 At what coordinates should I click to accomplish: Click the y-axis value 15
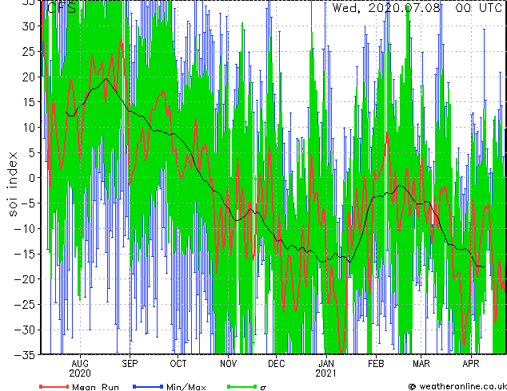click(x=29, y=102)
